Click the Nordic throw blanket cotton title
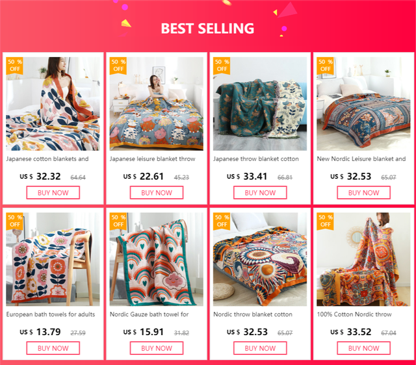 [x=253, y=314]
